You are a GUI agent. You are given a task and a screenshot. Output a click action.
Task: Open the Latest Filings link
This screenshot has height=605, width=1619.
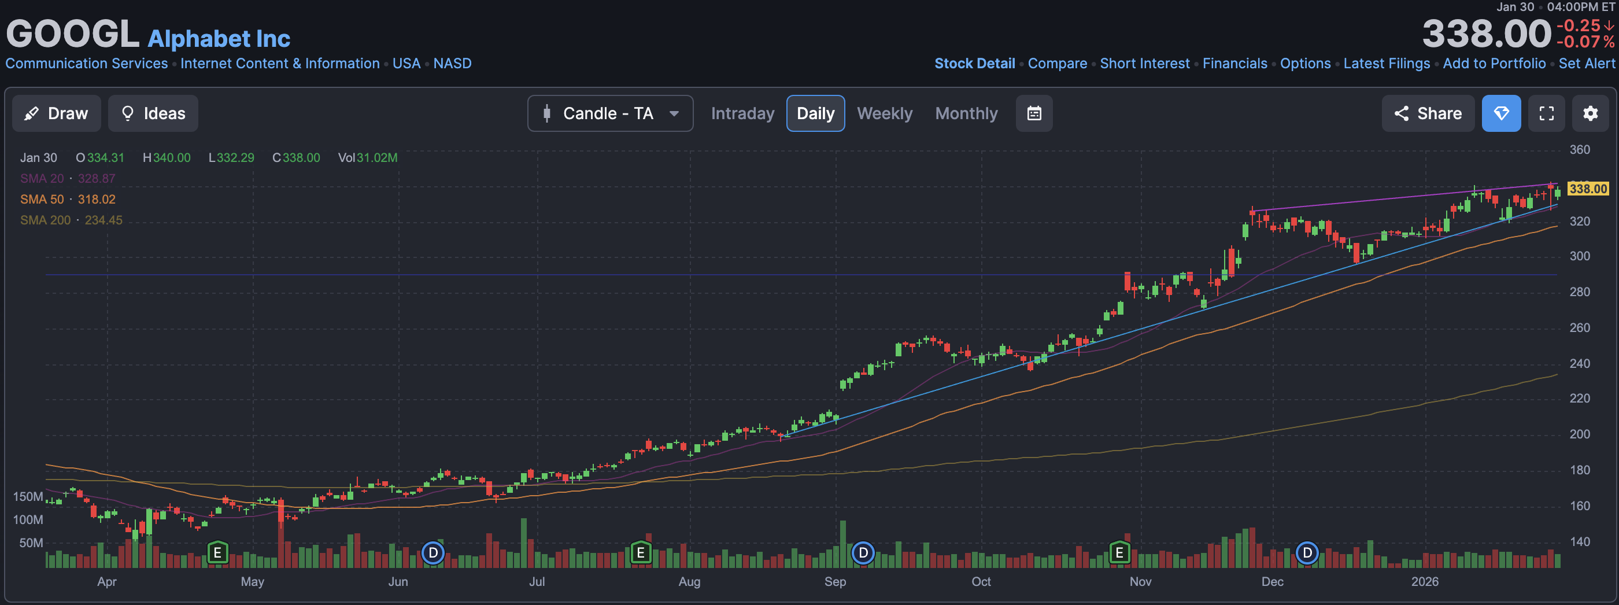pyautogui.click(x=1387, y=64)
